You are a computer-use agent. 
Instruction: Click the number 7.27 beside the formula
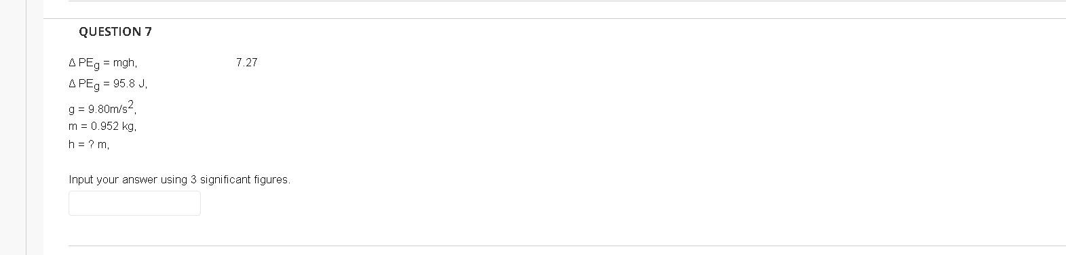(x=247, y=62)
